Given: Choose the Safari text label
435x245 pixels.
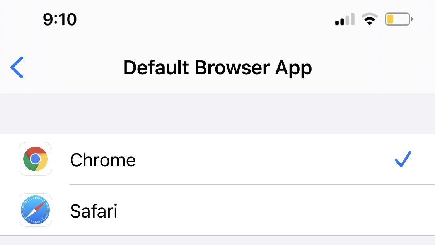Looking at the screenshot, I should (x=94, y=211).
